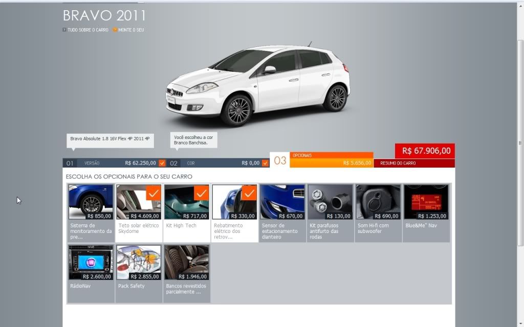Open the 'Monte o seu' link

click(128, 30)
